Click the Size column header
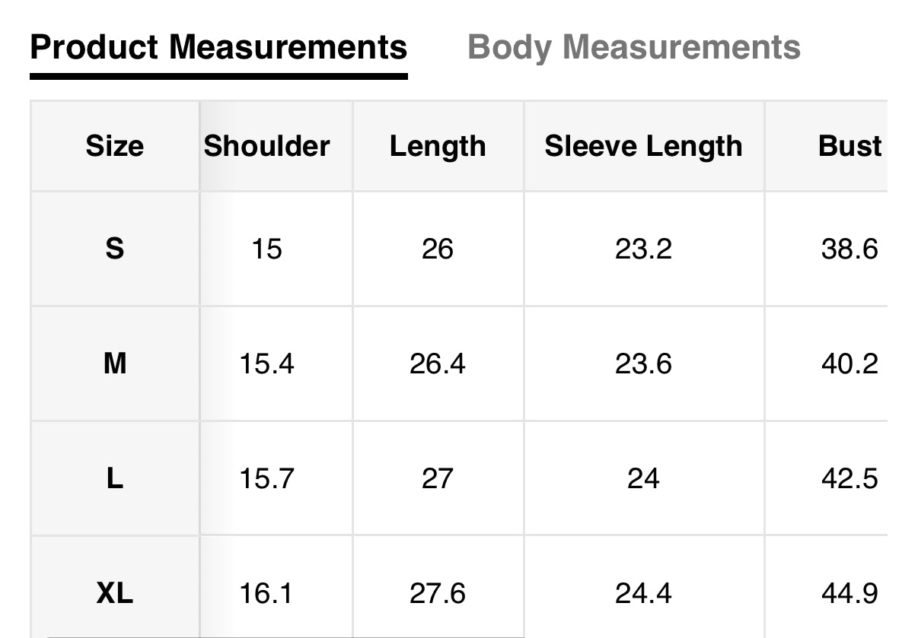 pyautogui.click(x=114, y=146)
